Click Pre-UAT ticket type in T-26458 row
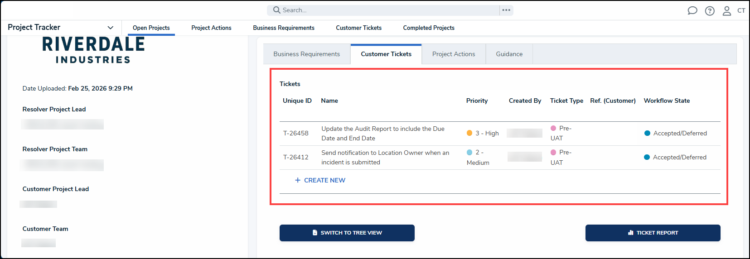Viewport: 750px width, 259px height. pos(561,133)
